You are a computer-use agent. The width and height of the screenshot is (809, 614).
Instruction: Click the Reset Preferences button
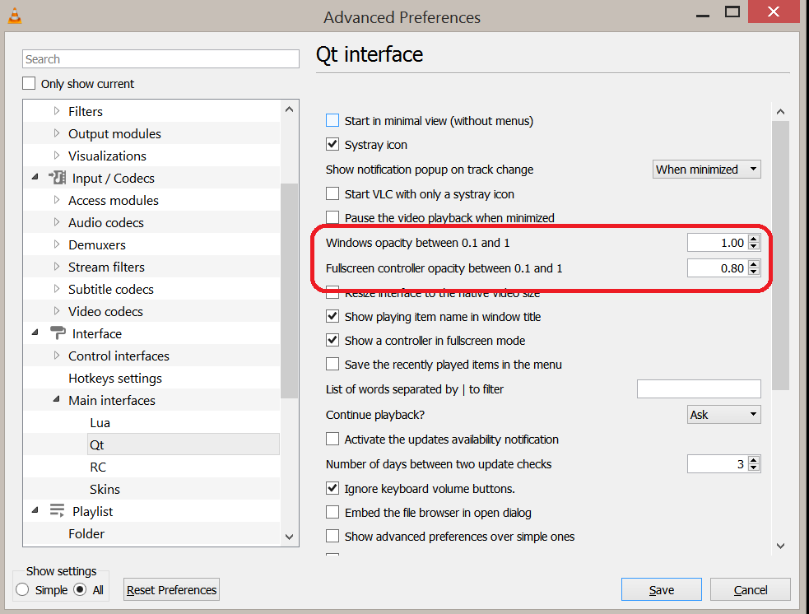point(172,589)
